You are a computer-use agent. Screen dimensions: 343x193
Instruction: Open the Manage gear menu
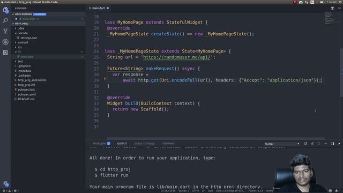pos(6,184)
